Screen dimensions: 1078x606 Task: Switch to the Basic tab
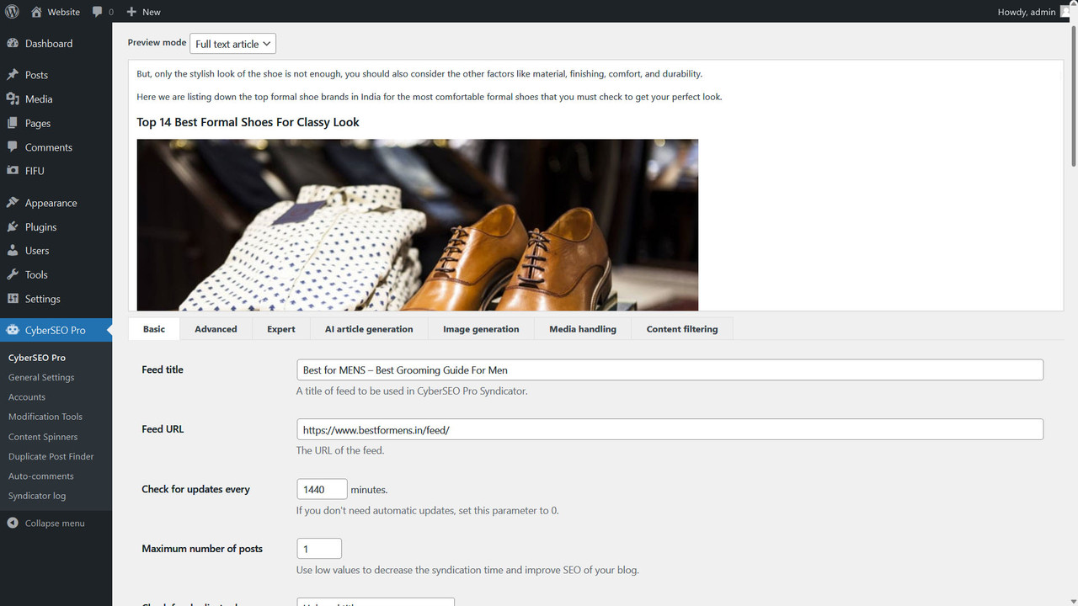point(154,329)
